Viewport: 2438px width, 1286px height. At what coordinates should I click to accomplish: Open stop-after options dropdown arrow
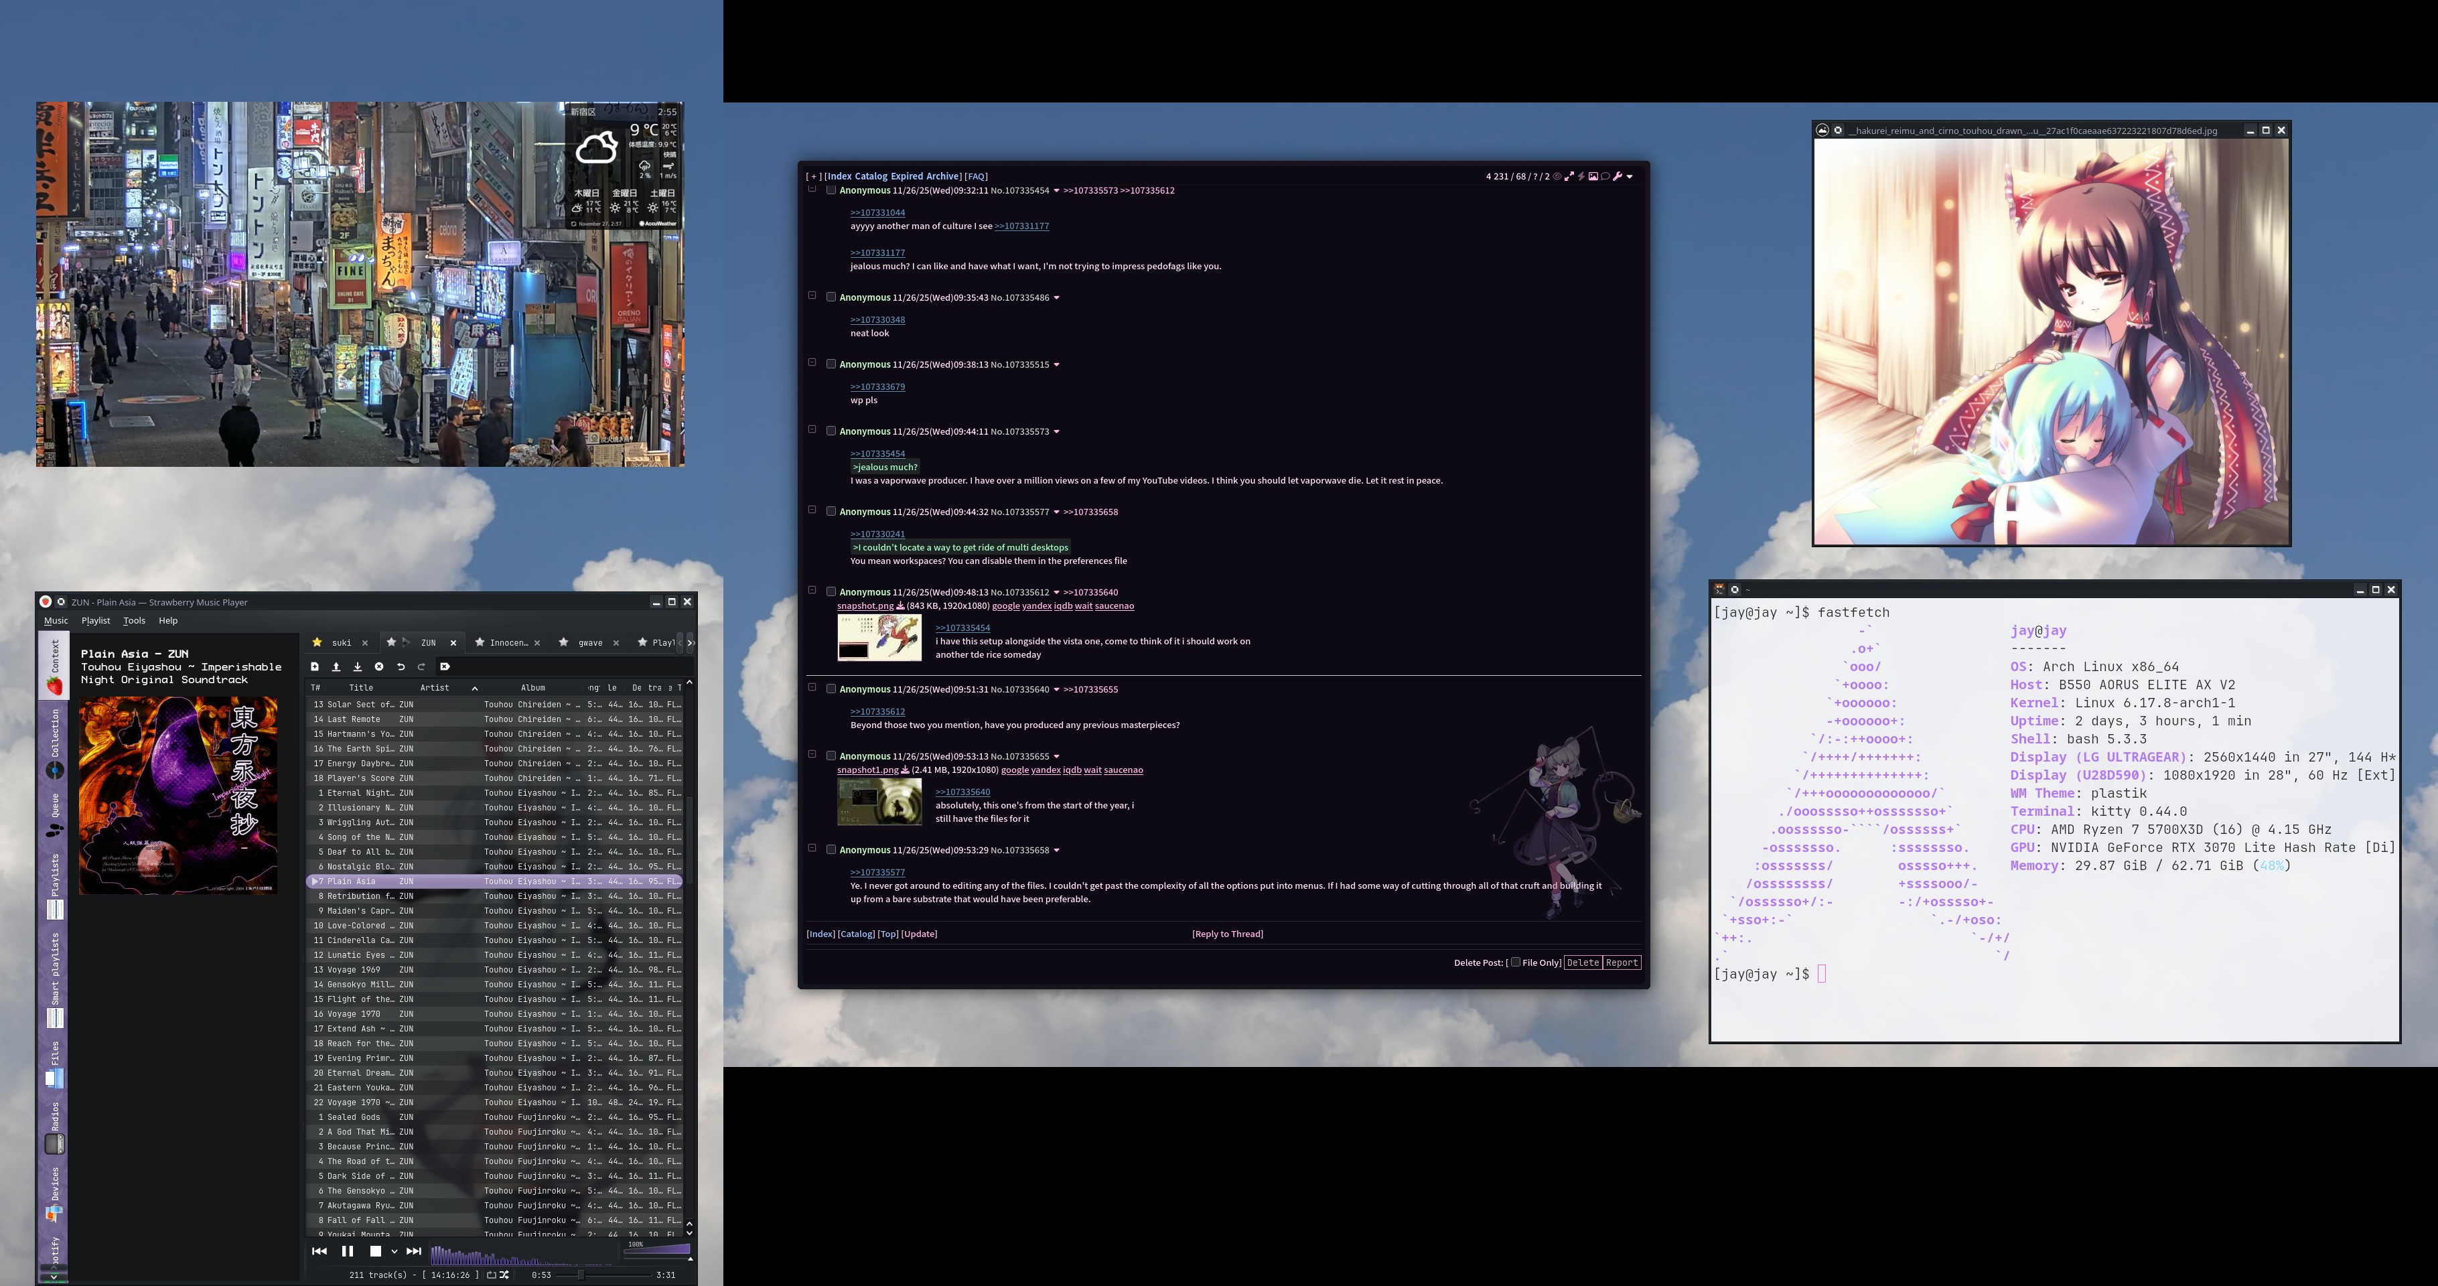pyautogui.click(x=394, y=1252)
